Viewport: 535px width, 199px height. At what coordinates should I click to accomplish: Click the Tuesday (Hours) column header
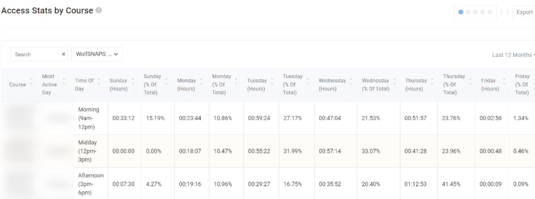click(257, 85)
